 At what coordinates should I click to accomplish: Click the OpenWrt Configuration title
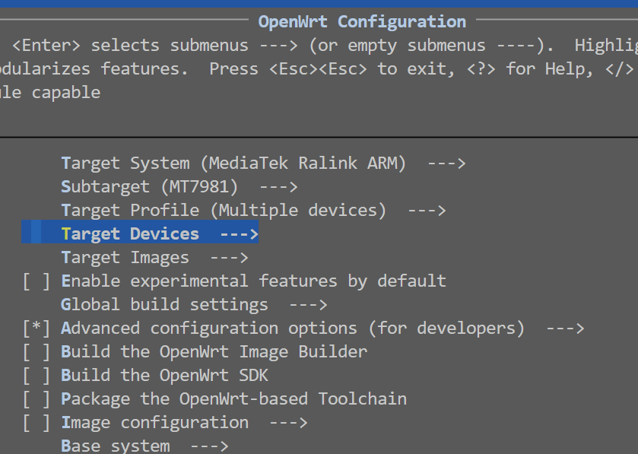tap(362, 22)
